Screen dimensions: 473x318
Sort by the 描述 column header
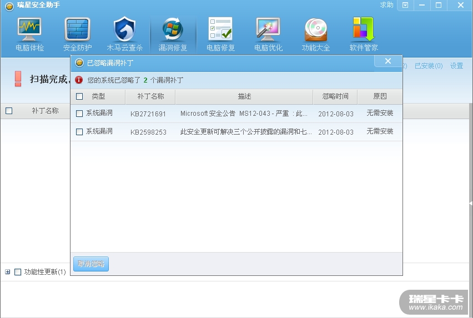(244, 96)
